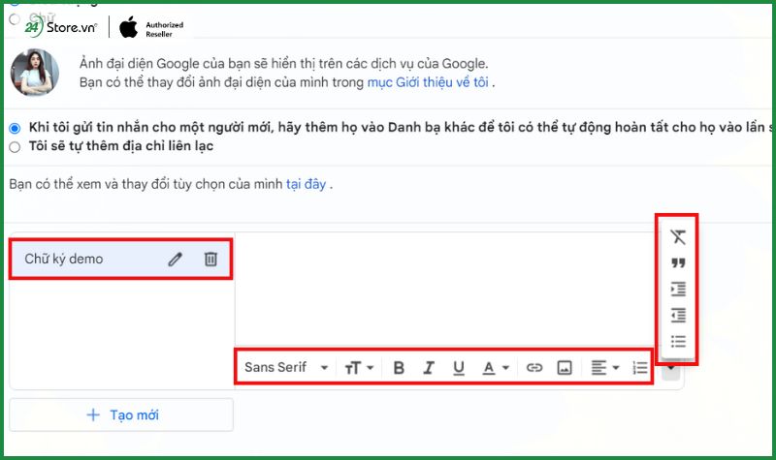Open the mục Giới thiệu về tôi link

pyautogui.click(x=428, y=82)
